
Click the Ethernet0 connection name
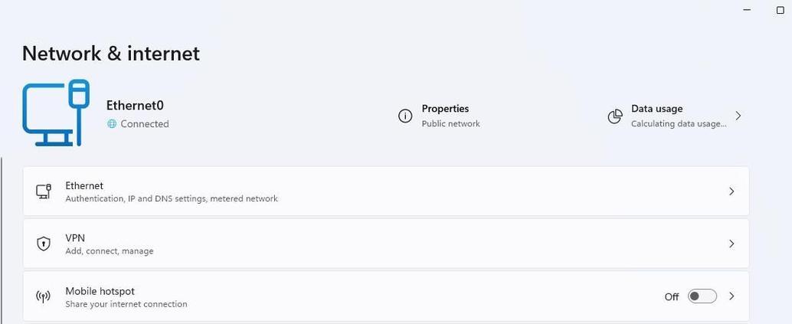135,105
